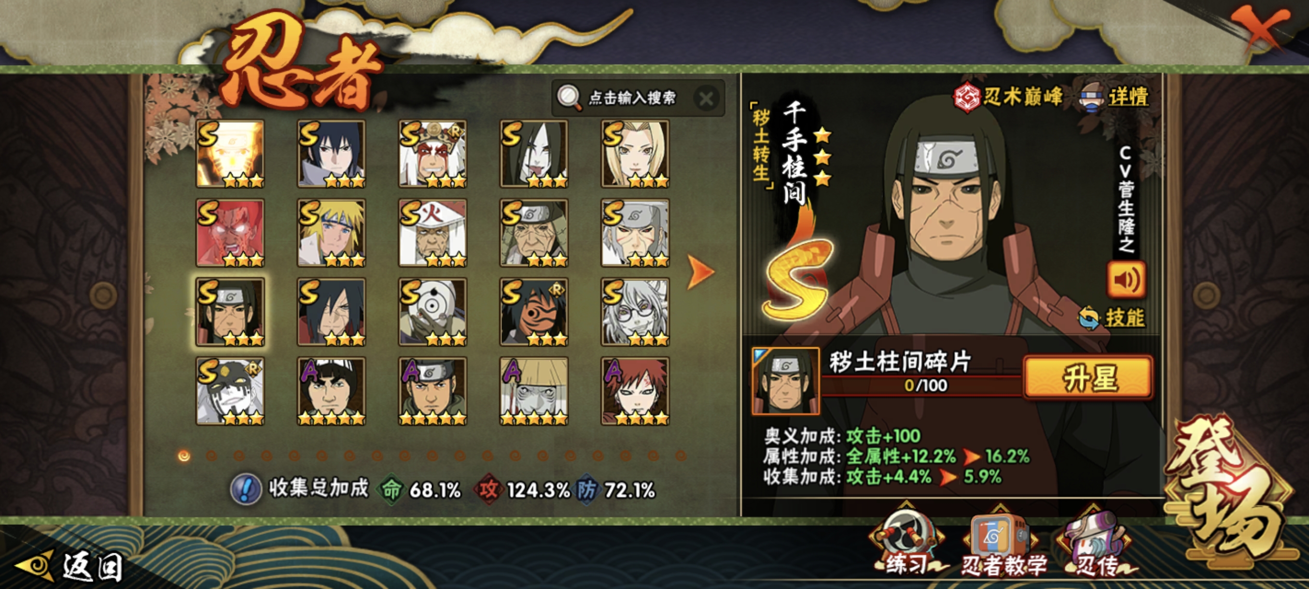This screenshot has width=1309, height=589.
Task: Click the blue info icon beside 收集总加成
Action: click(247, 489)
